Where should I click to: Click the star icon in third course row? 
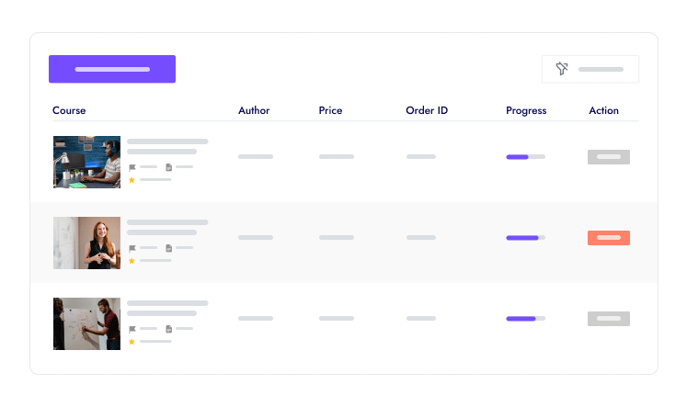132,342
